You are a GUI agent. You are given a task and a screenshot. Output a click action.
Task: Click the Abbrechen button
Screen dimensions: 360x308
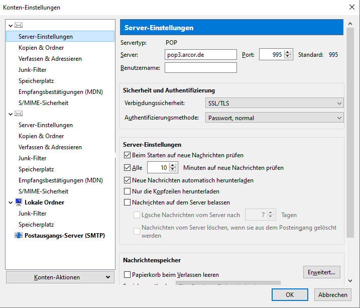(x=333, y=294)
